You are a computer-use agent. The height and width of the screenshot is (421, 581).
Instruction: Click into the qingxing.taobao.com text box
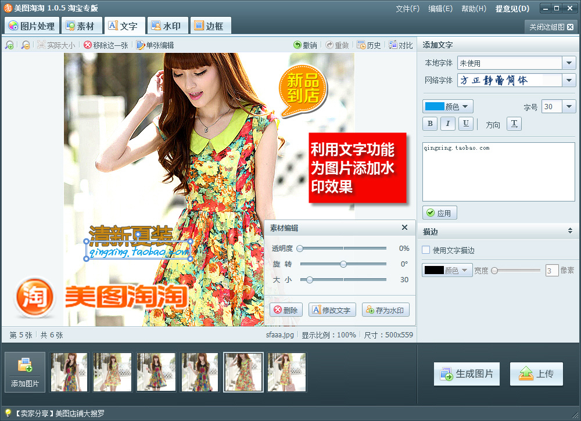coord(498,172)
